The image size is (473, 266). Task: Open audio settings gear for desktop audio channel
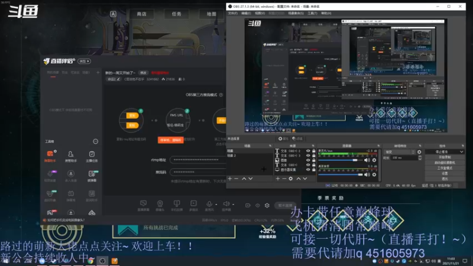click(x=374, y=174)
